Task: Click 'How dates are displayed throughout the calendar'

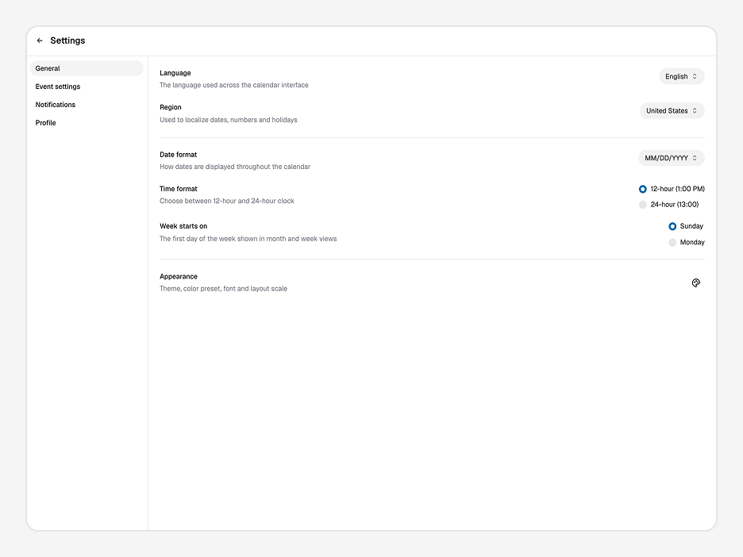Action: (x=235, y=167)
